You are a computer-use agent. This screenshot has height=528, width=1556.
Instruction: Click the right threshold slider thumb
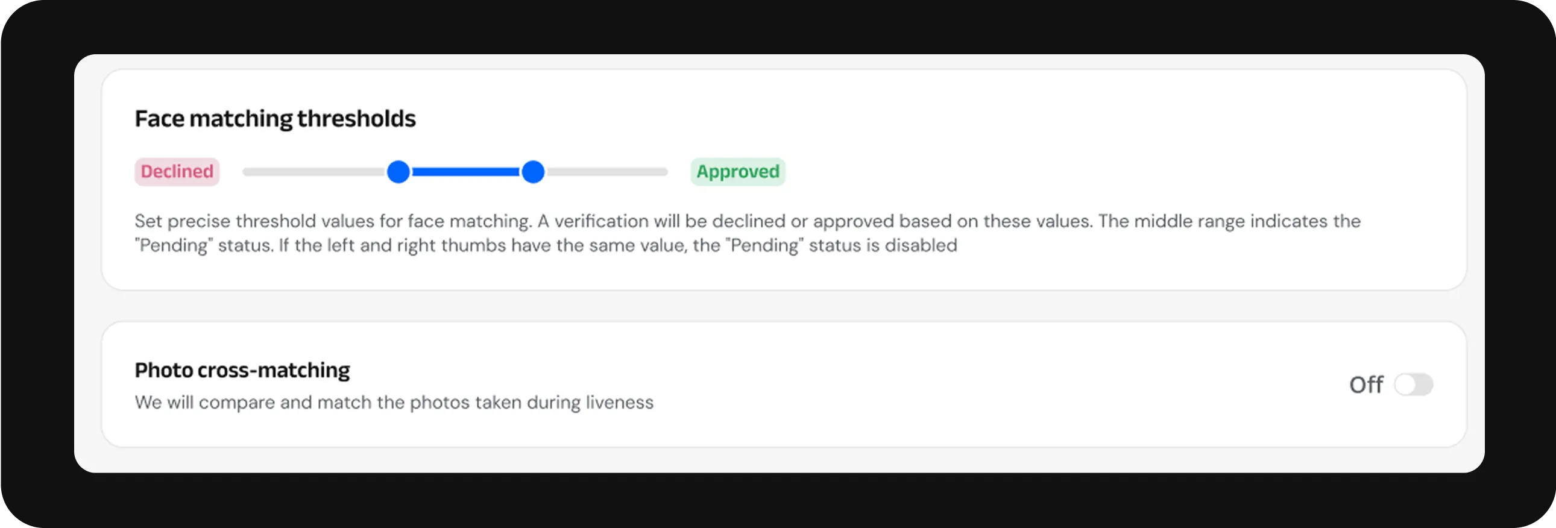click(533, 172)
